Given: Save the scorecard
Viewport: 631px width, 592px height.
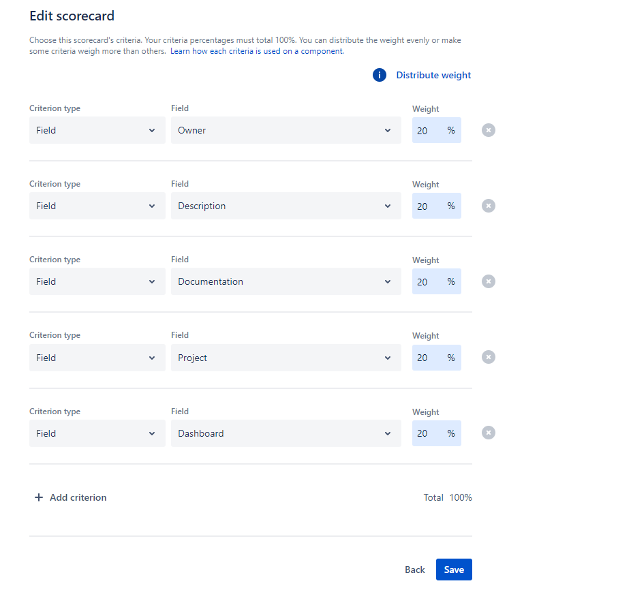Looking at the screenshot, I should 454,570.
